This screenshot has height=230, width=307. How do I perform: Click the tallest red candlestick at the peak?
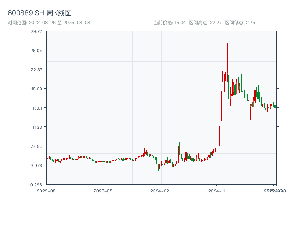tap(228, 62)
